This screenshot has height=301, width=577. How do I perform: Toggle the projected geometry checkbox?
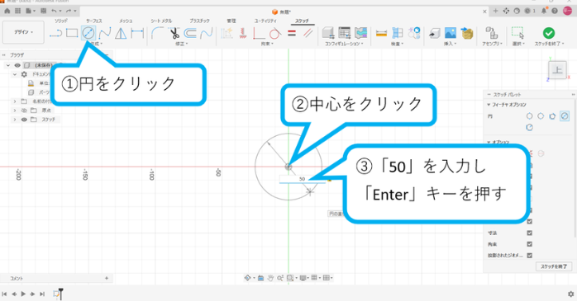[x=530, y=256]
